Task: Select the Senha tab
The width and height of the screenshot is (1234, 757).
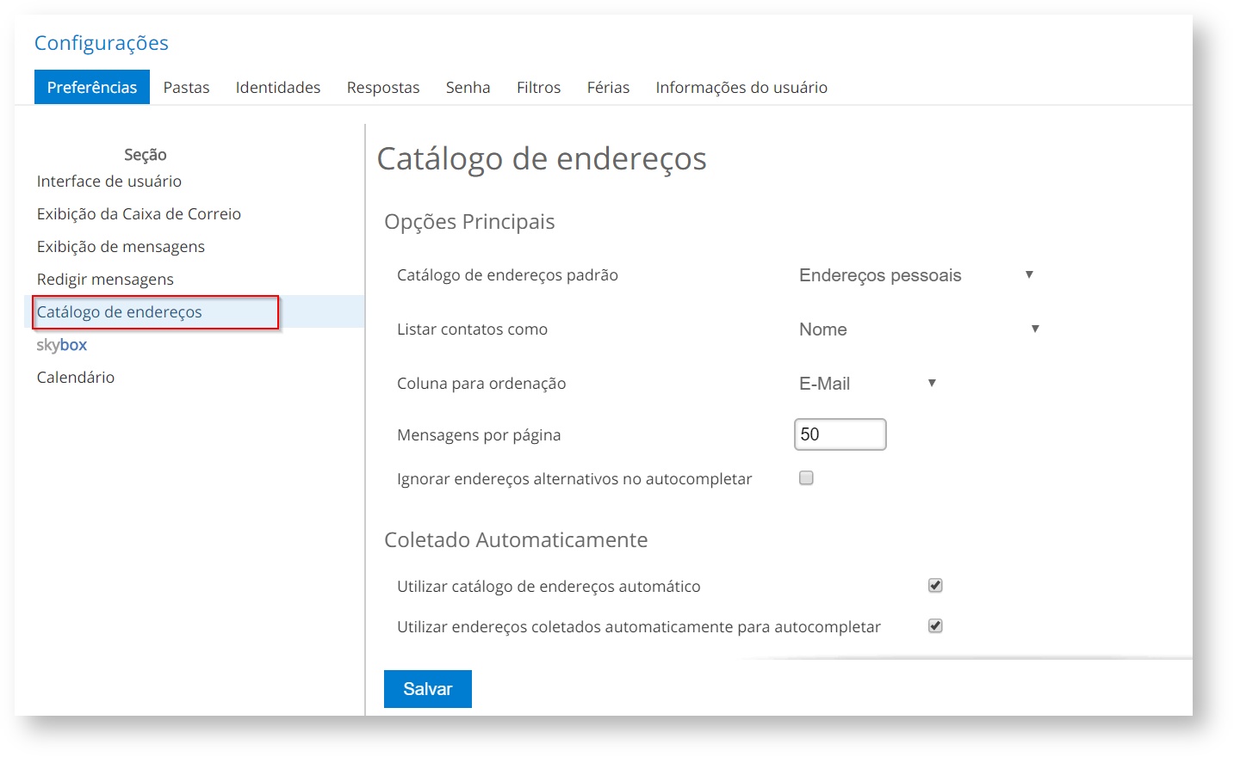Action: (468, 87)
